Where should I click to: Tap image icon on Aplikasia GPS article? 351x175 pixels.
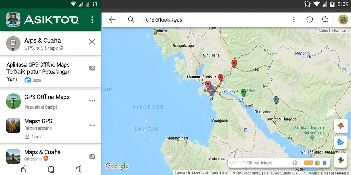(92, 68)
